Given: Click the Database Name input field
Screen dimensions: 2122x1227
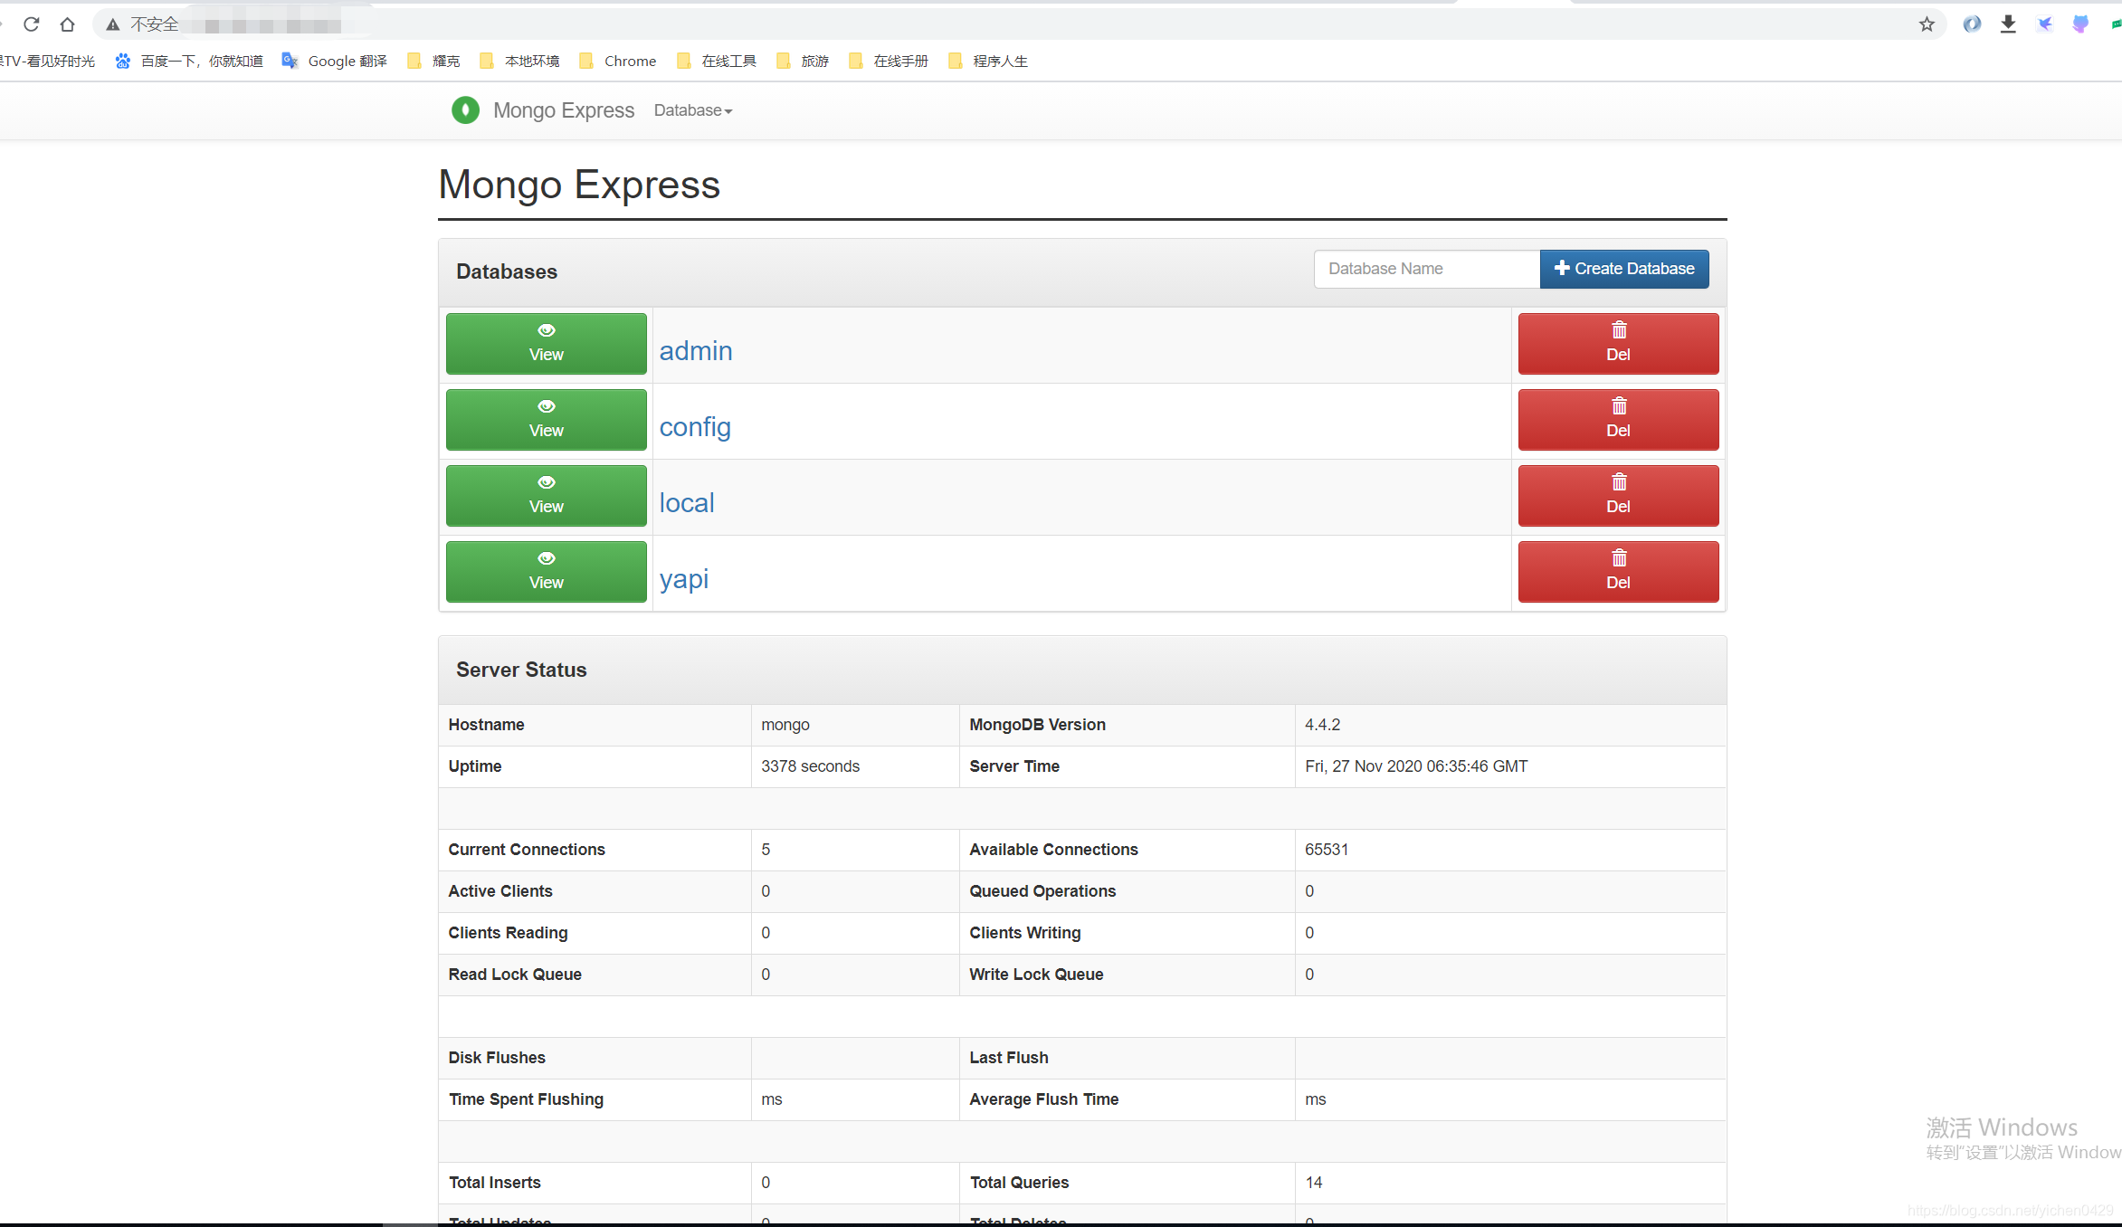Looking at the screenshot, I should point(1427,269).
